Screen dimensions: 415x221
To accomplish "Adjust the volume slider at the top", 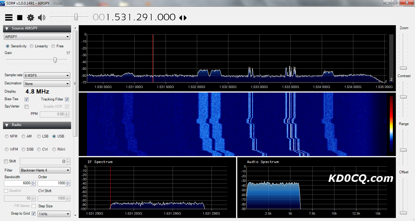I will click(x=76, y=17).
